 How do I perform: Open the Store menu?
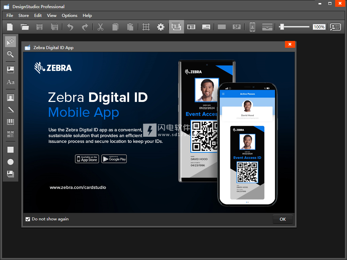pos(24,16)
